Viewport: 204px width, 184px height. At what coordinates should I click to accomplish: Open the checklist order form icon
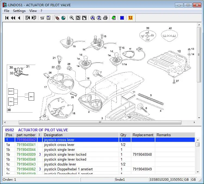pyautogui.click(x=49, y=18)
